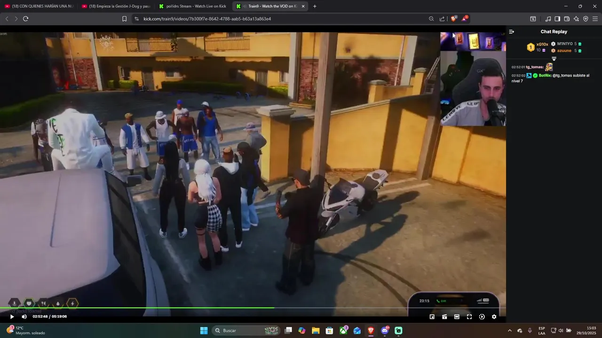Change the ESP LAA input language

pos(542,330)
